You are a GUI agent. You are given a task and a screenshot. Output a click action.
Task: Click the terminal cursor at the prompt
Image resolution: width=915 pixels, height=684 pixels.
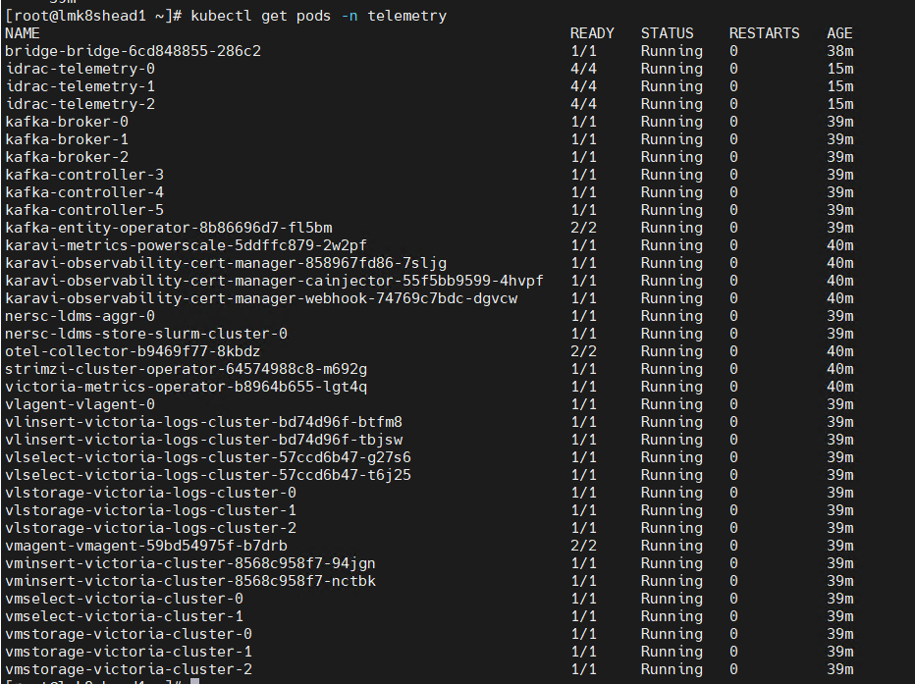pos(195,681)
